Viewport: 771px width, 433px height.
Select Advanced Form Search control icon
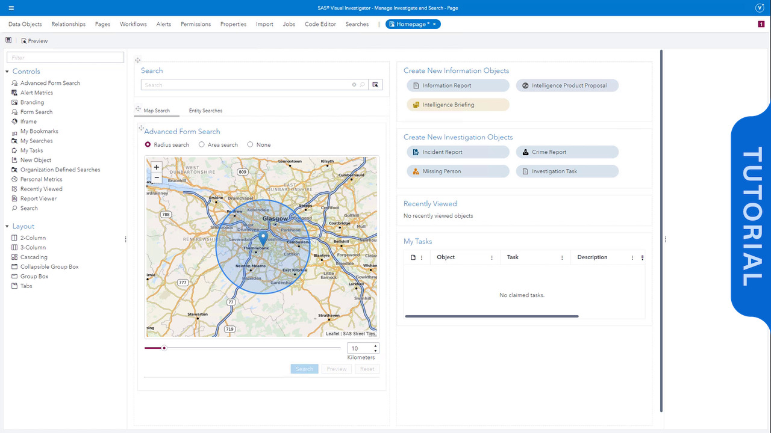tap(15, 83)
